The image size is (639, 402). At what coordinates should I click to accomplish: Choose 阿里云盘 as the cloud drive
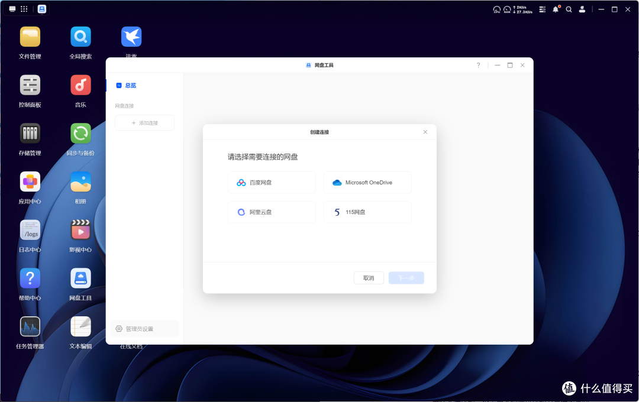pyautogui.click(x=272, y=212)
